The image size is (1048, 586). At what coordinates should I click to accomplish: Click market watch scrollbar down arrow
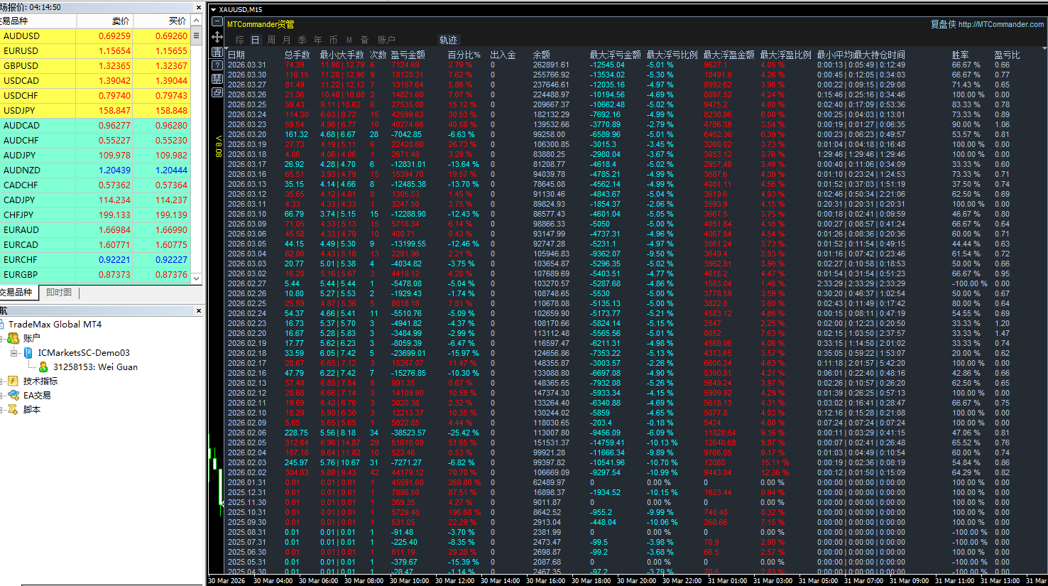pyautogui.click(x=197, y=278)
